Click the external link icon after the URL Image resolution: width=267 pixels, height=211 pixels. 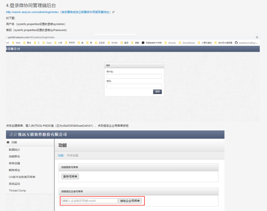pyautogui.click(x=113, y=12)
